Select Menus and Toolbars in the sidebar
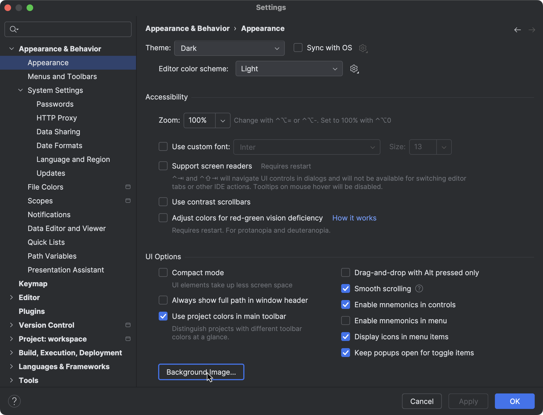The height and width of the screenshot is (415, 543). coord(62,76)
